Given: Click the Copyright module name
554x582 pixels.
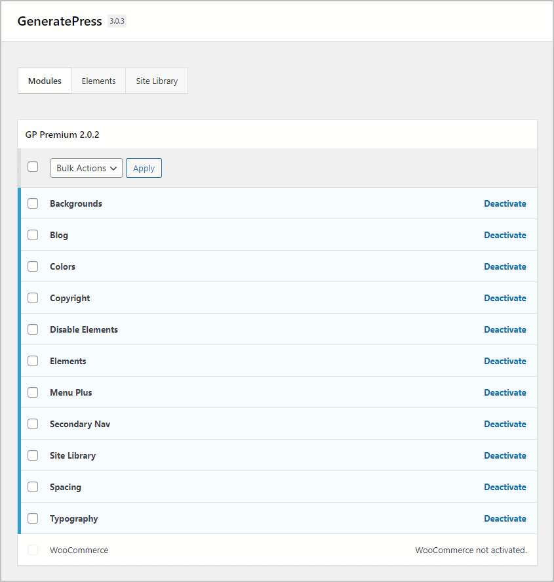Looking at the screenshot, I should [69, 299].
